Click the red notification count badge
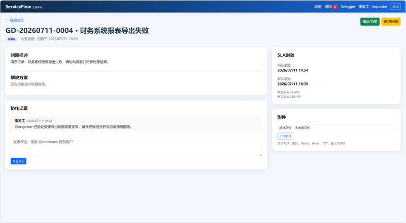Screen dimensions: 406x223 coord(335,7)
